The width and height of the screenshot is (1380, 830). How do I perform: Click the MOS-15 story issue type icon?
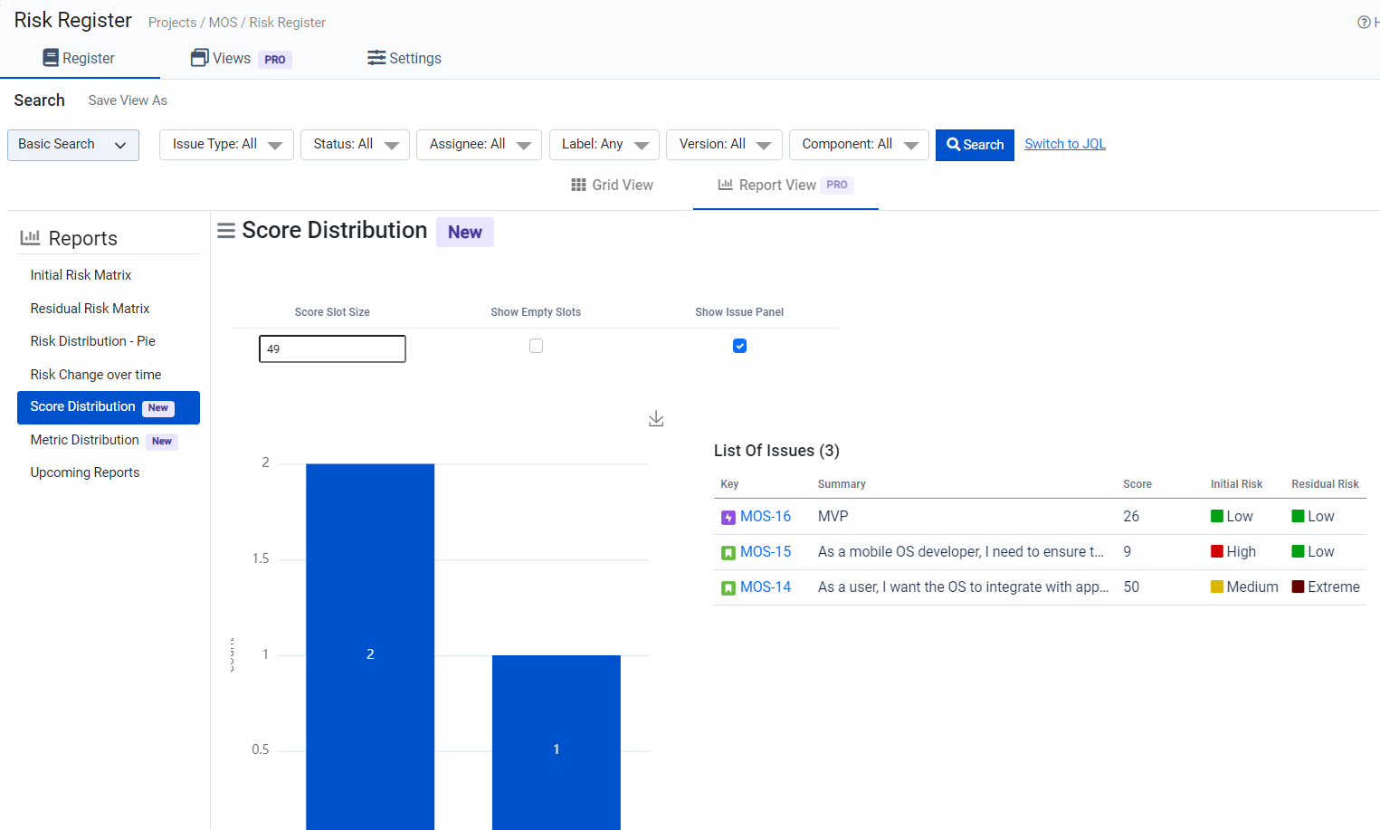point(728,553)
